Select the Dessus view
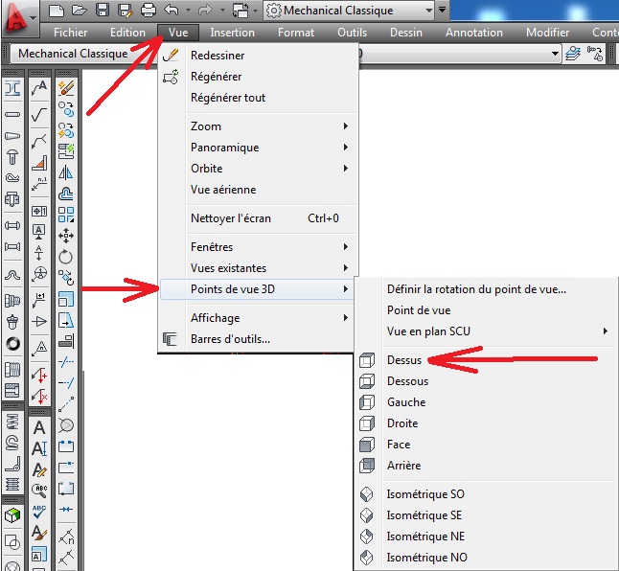The height and width of the screenshot is (571, 619). 485,360
